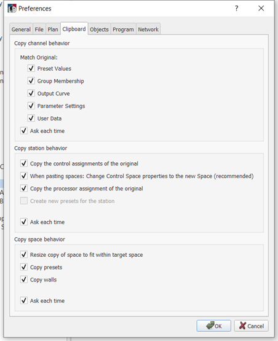The width and height of the screenshot is (278, 341).
Task: Uncheck Copy the control assignments of the original
Action: tap(24, 163)
